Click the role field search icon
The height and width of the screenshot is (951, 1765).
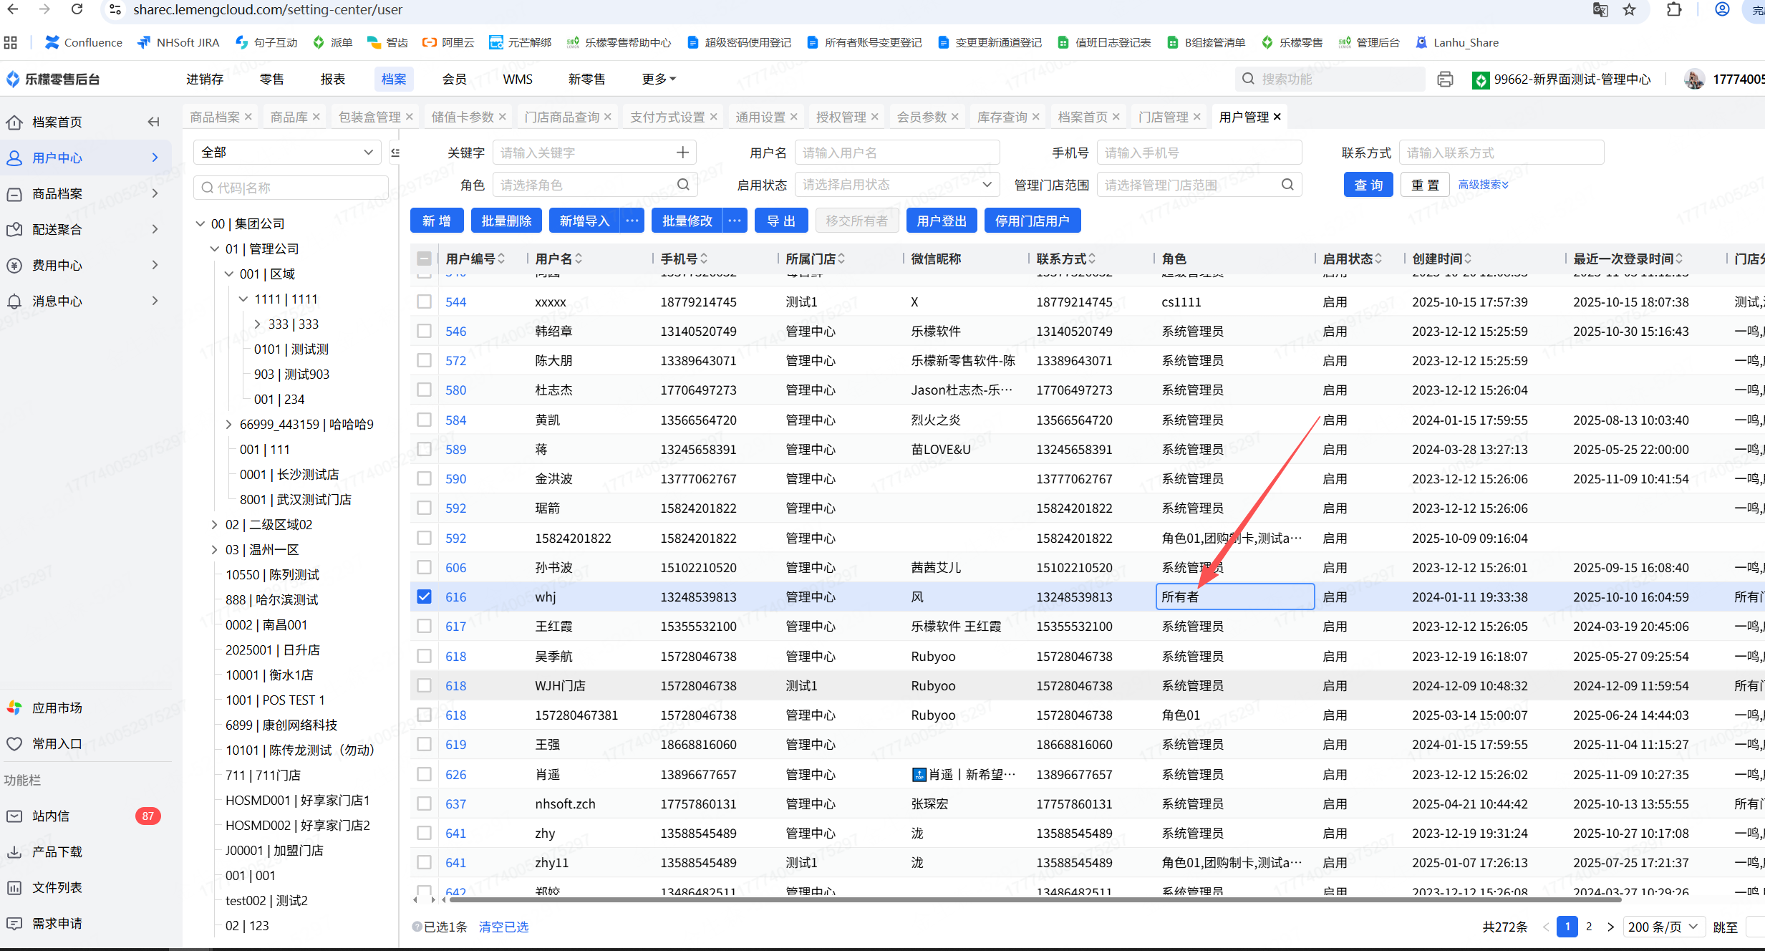683,185
